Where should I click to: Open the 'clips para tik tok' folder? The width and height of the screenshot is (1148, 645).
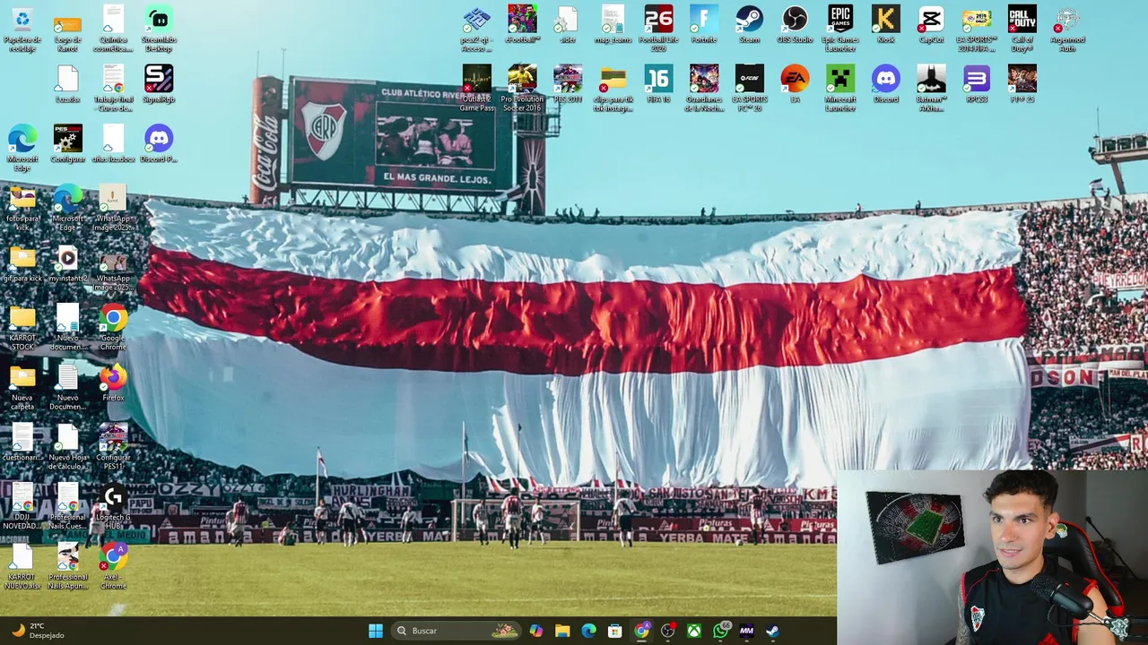pos(613,88)
